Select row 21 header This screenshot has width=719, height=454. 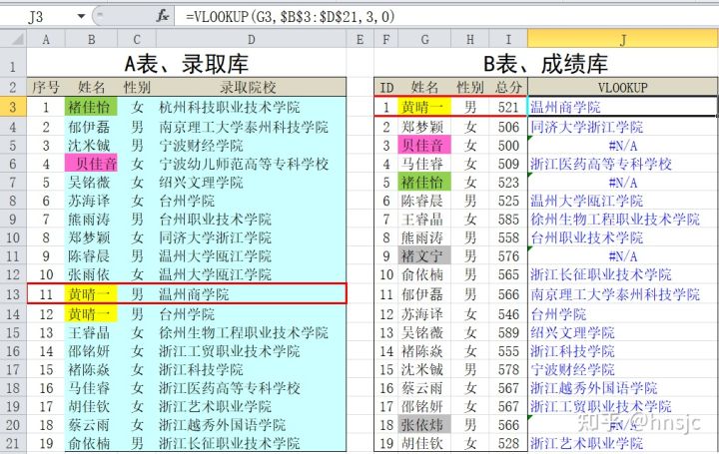[x=13, y=443]
